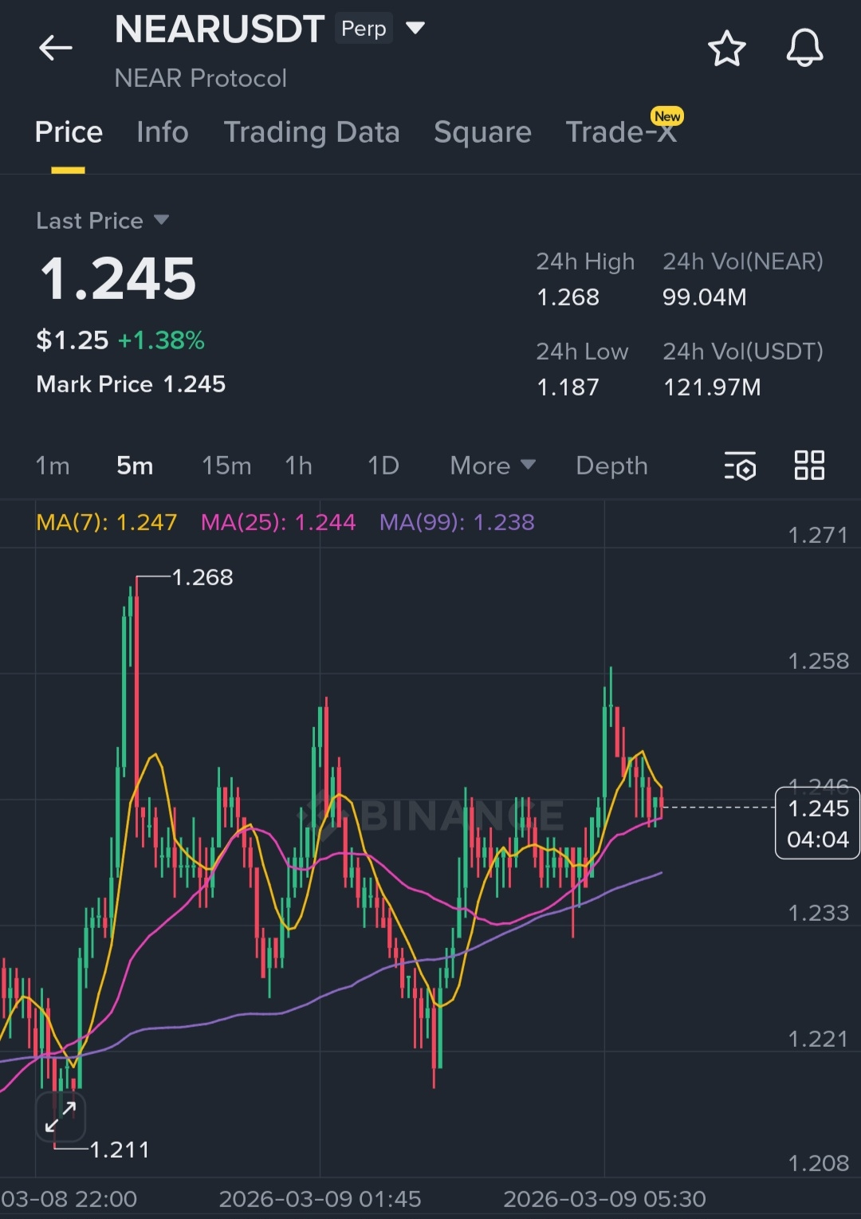Open the Info tab
861x1219 pixels.
click(163, 132)
